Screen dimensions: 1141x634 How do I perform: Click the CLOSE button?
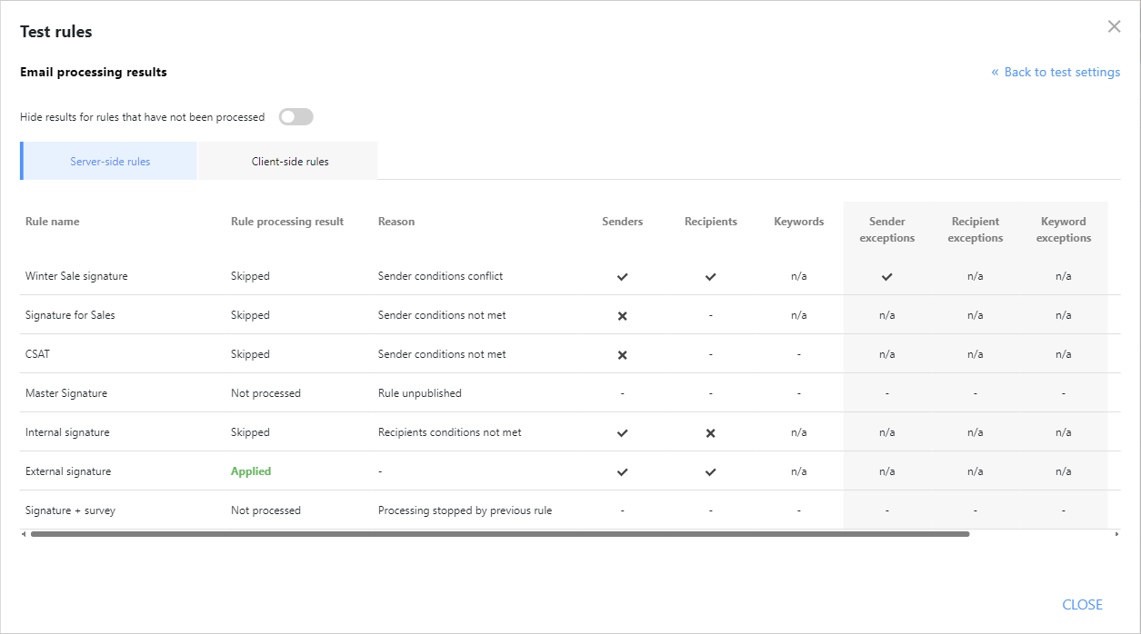[1082, 604]
